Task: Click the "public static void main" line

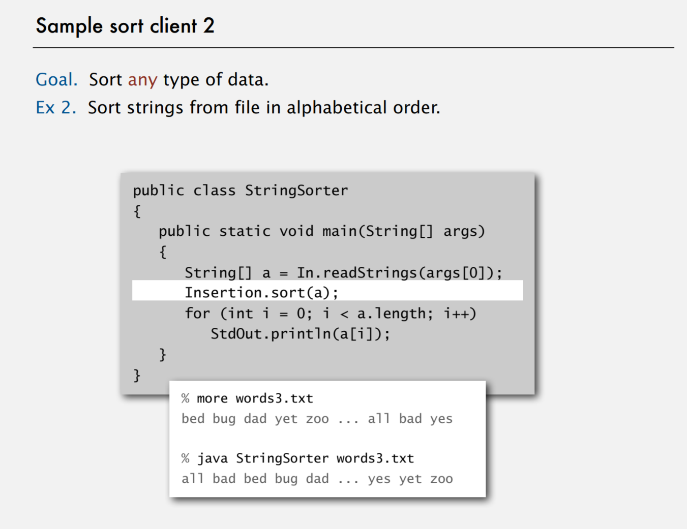Action: 321,231
